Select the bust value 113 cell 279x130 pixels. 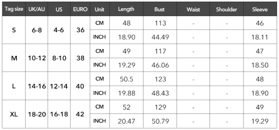[160, 23]
